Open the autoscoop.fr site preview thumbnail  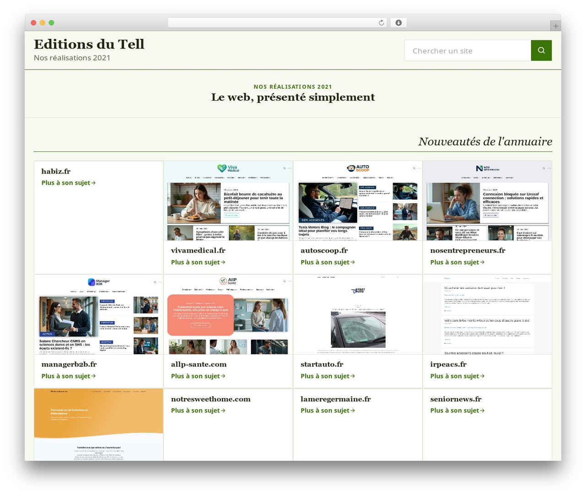(358, 201)
